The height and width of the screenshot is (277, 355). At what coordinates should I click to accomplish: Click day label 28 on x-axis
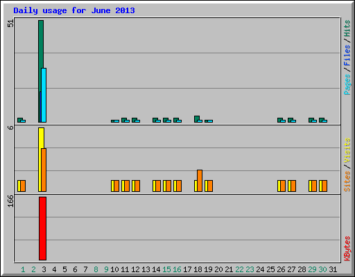pyautogui.click(x=302, y=269)
